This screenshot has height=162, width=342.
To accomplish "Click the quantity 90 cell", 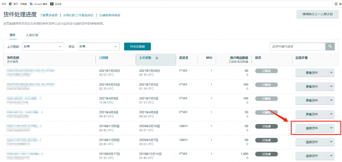I will click(246, 71).
